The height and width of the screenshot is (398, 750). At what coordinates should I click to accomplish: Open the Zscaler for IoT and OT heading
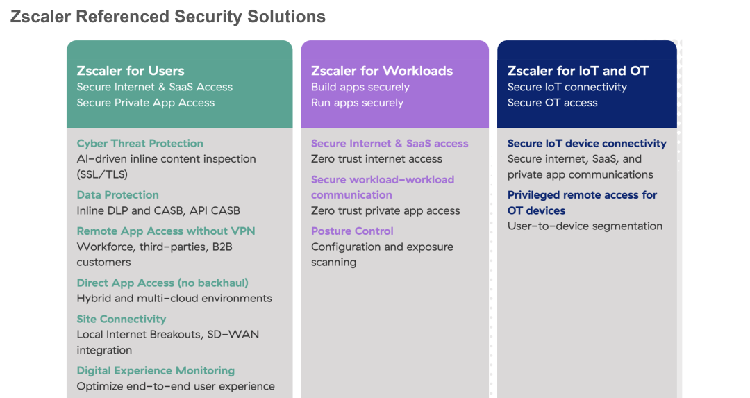tap(578, 71)
